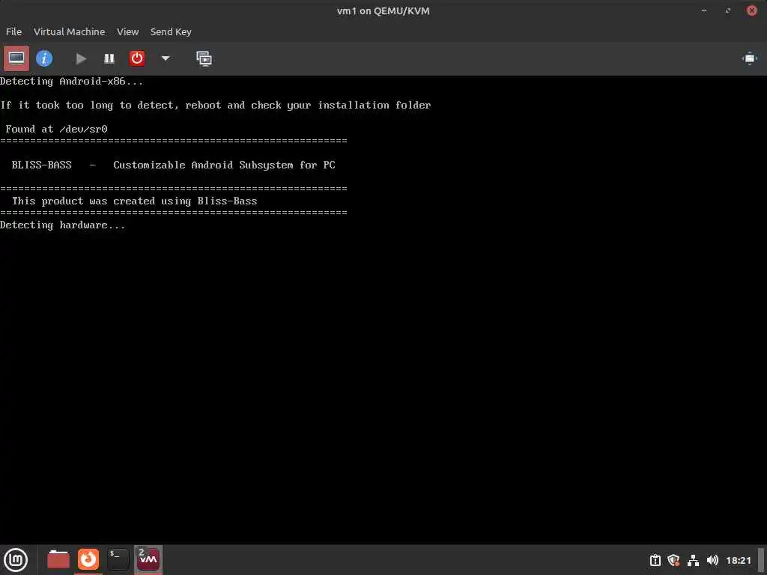
Task: Click 'This product was created using Bliss-Bass'
Action: pos(135,201)
